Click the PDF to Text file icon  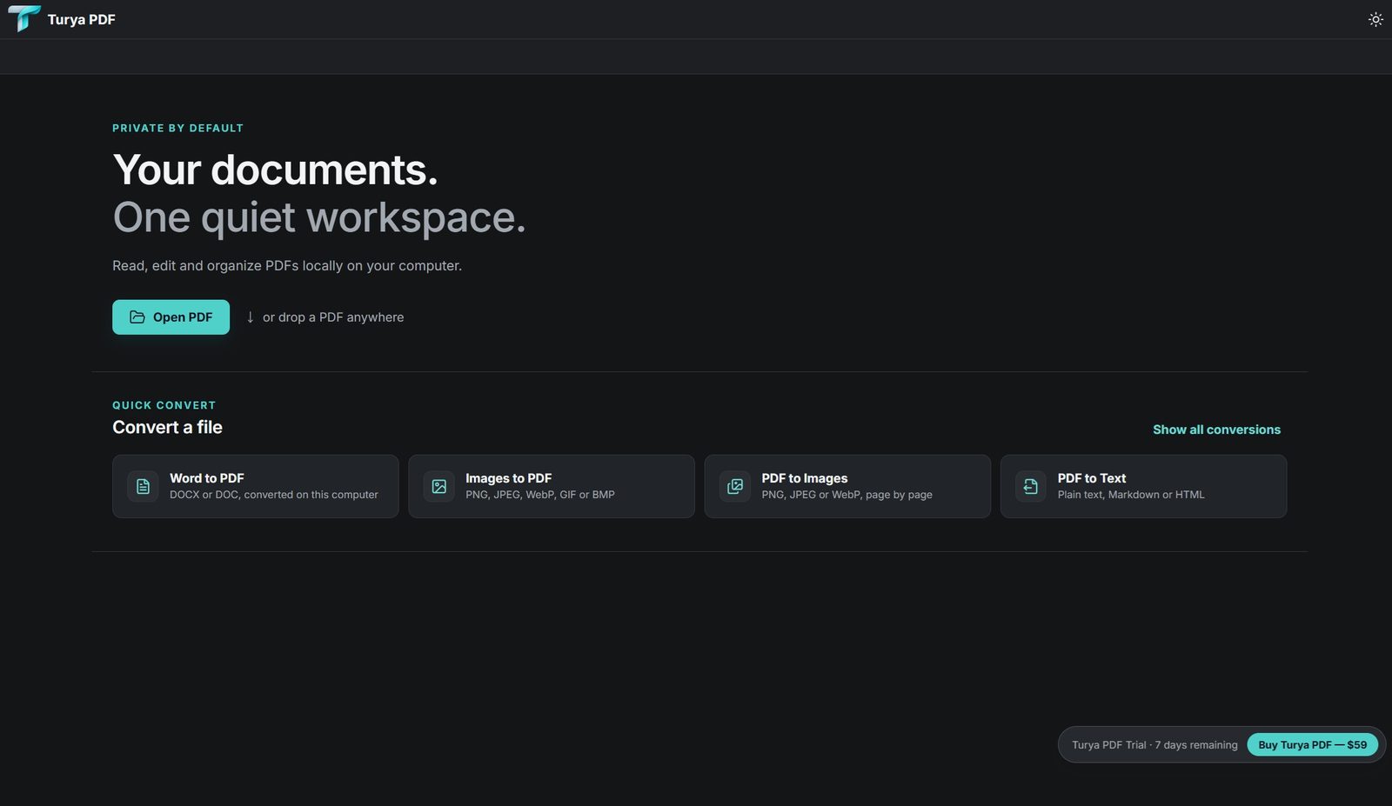tap(1031, 487)
